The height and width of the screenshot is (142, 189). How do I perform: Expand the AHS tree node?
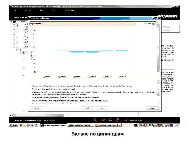coord(14,24)
